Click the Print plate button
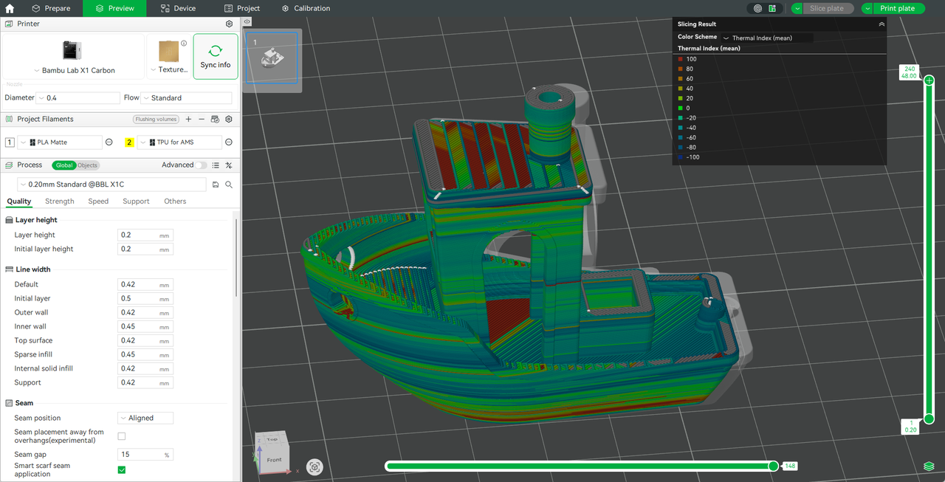945x482 pixels. pyautogui.click(x=897, y=8)
